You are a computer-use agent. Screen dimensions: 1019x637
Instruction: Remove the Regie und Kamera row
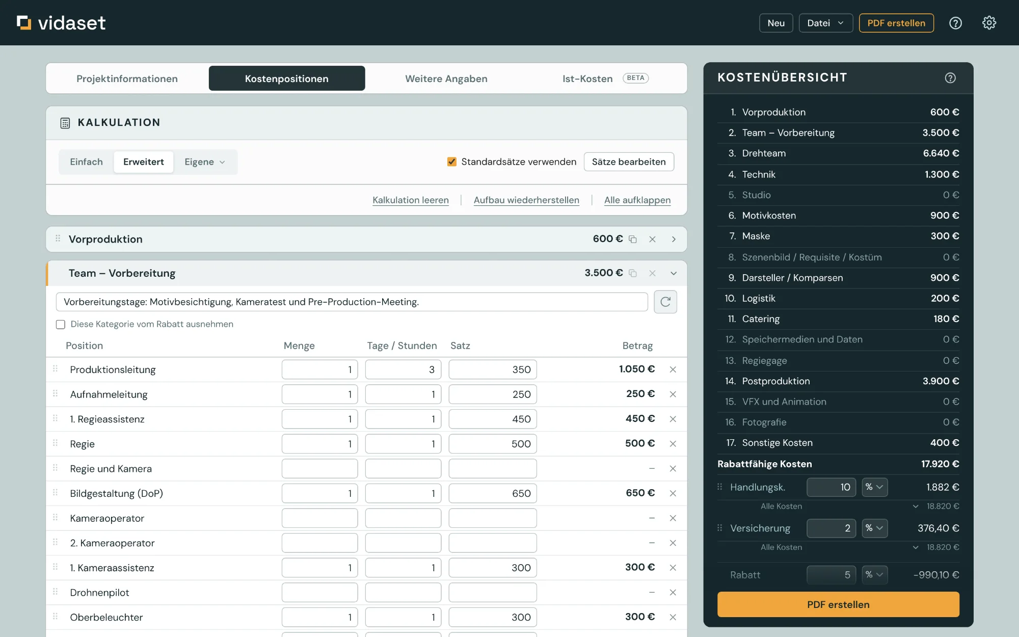tap(673, 469)
